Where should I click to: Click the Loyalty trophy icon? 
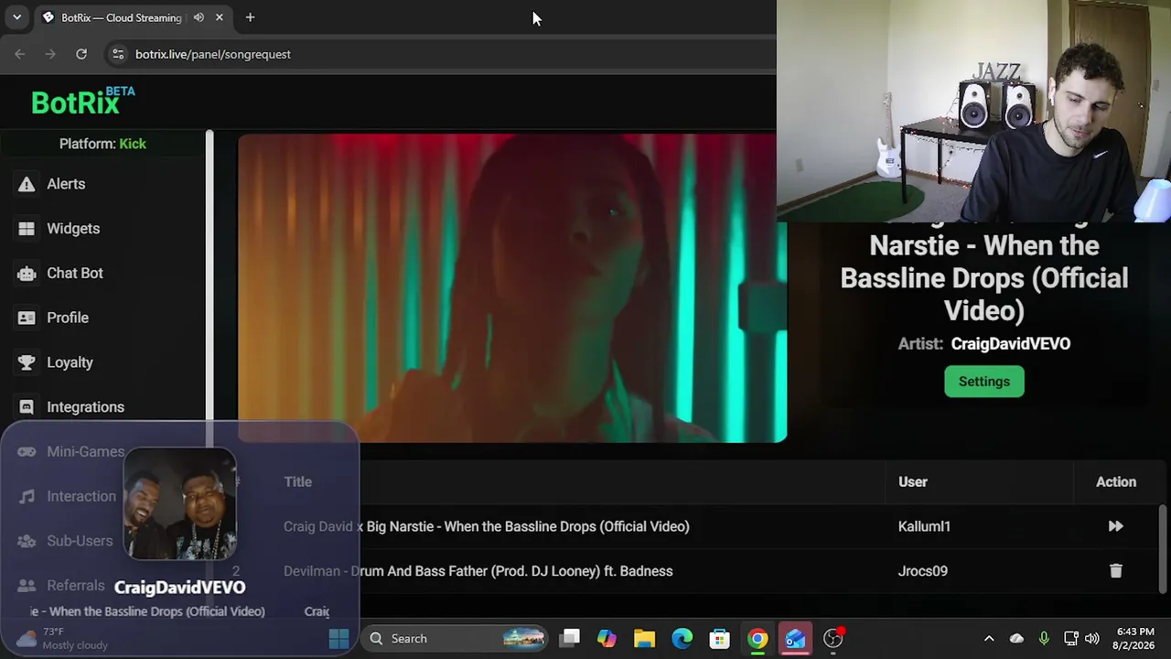point(27,362)
